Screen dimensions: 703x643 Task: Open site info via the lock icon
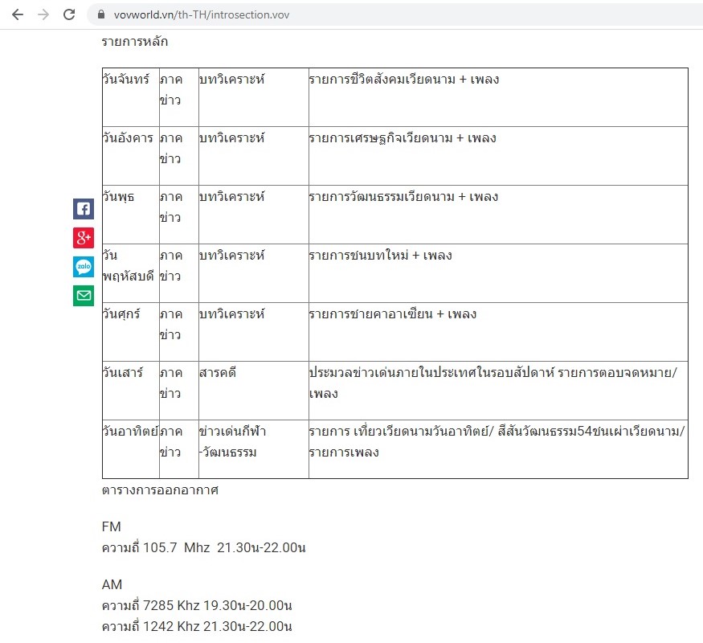[100, 14]
